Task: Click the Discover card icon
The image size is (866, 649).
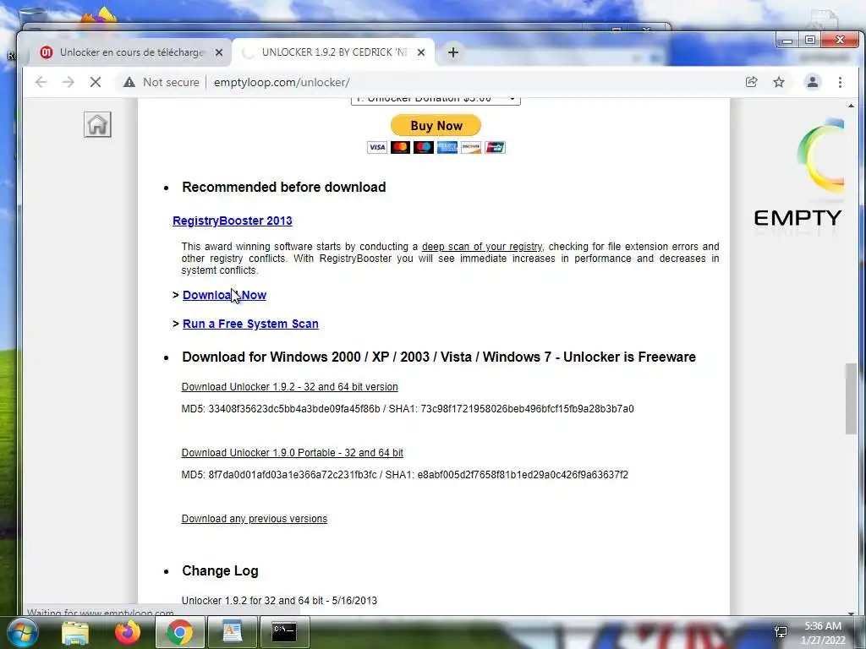Action: pos(470,147)
